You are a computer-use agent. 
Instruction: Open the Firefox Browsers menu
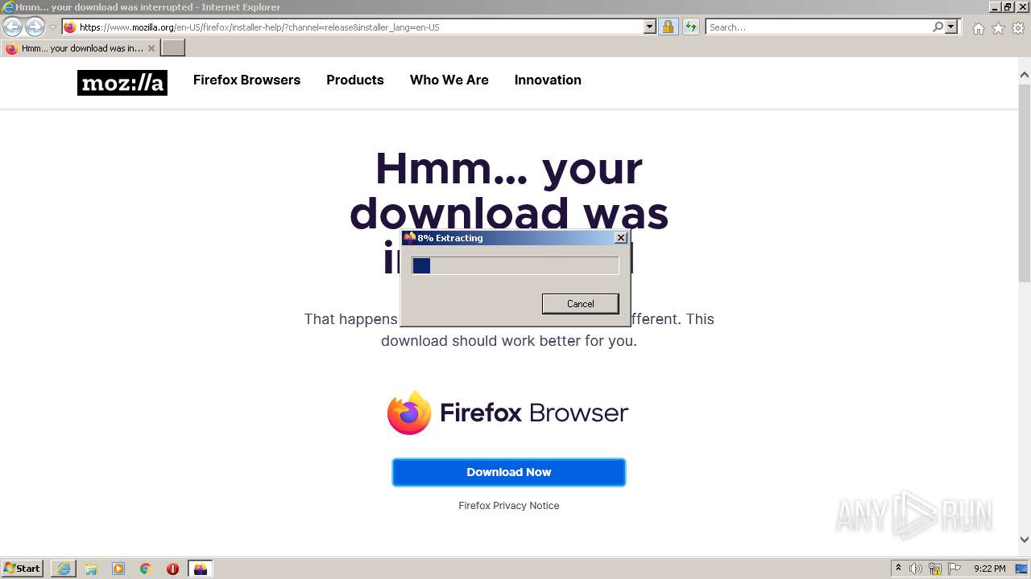(246, 80)
